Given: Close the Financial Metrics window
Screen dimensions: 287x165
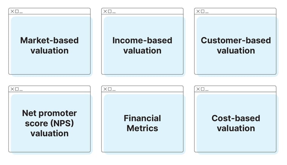Looking at the screenshot, I should point(105,89).
